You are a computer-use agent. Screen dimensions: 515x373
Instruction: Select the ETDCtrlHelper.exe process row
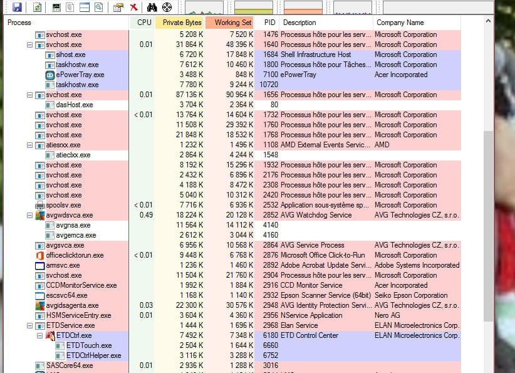[232, 355]
